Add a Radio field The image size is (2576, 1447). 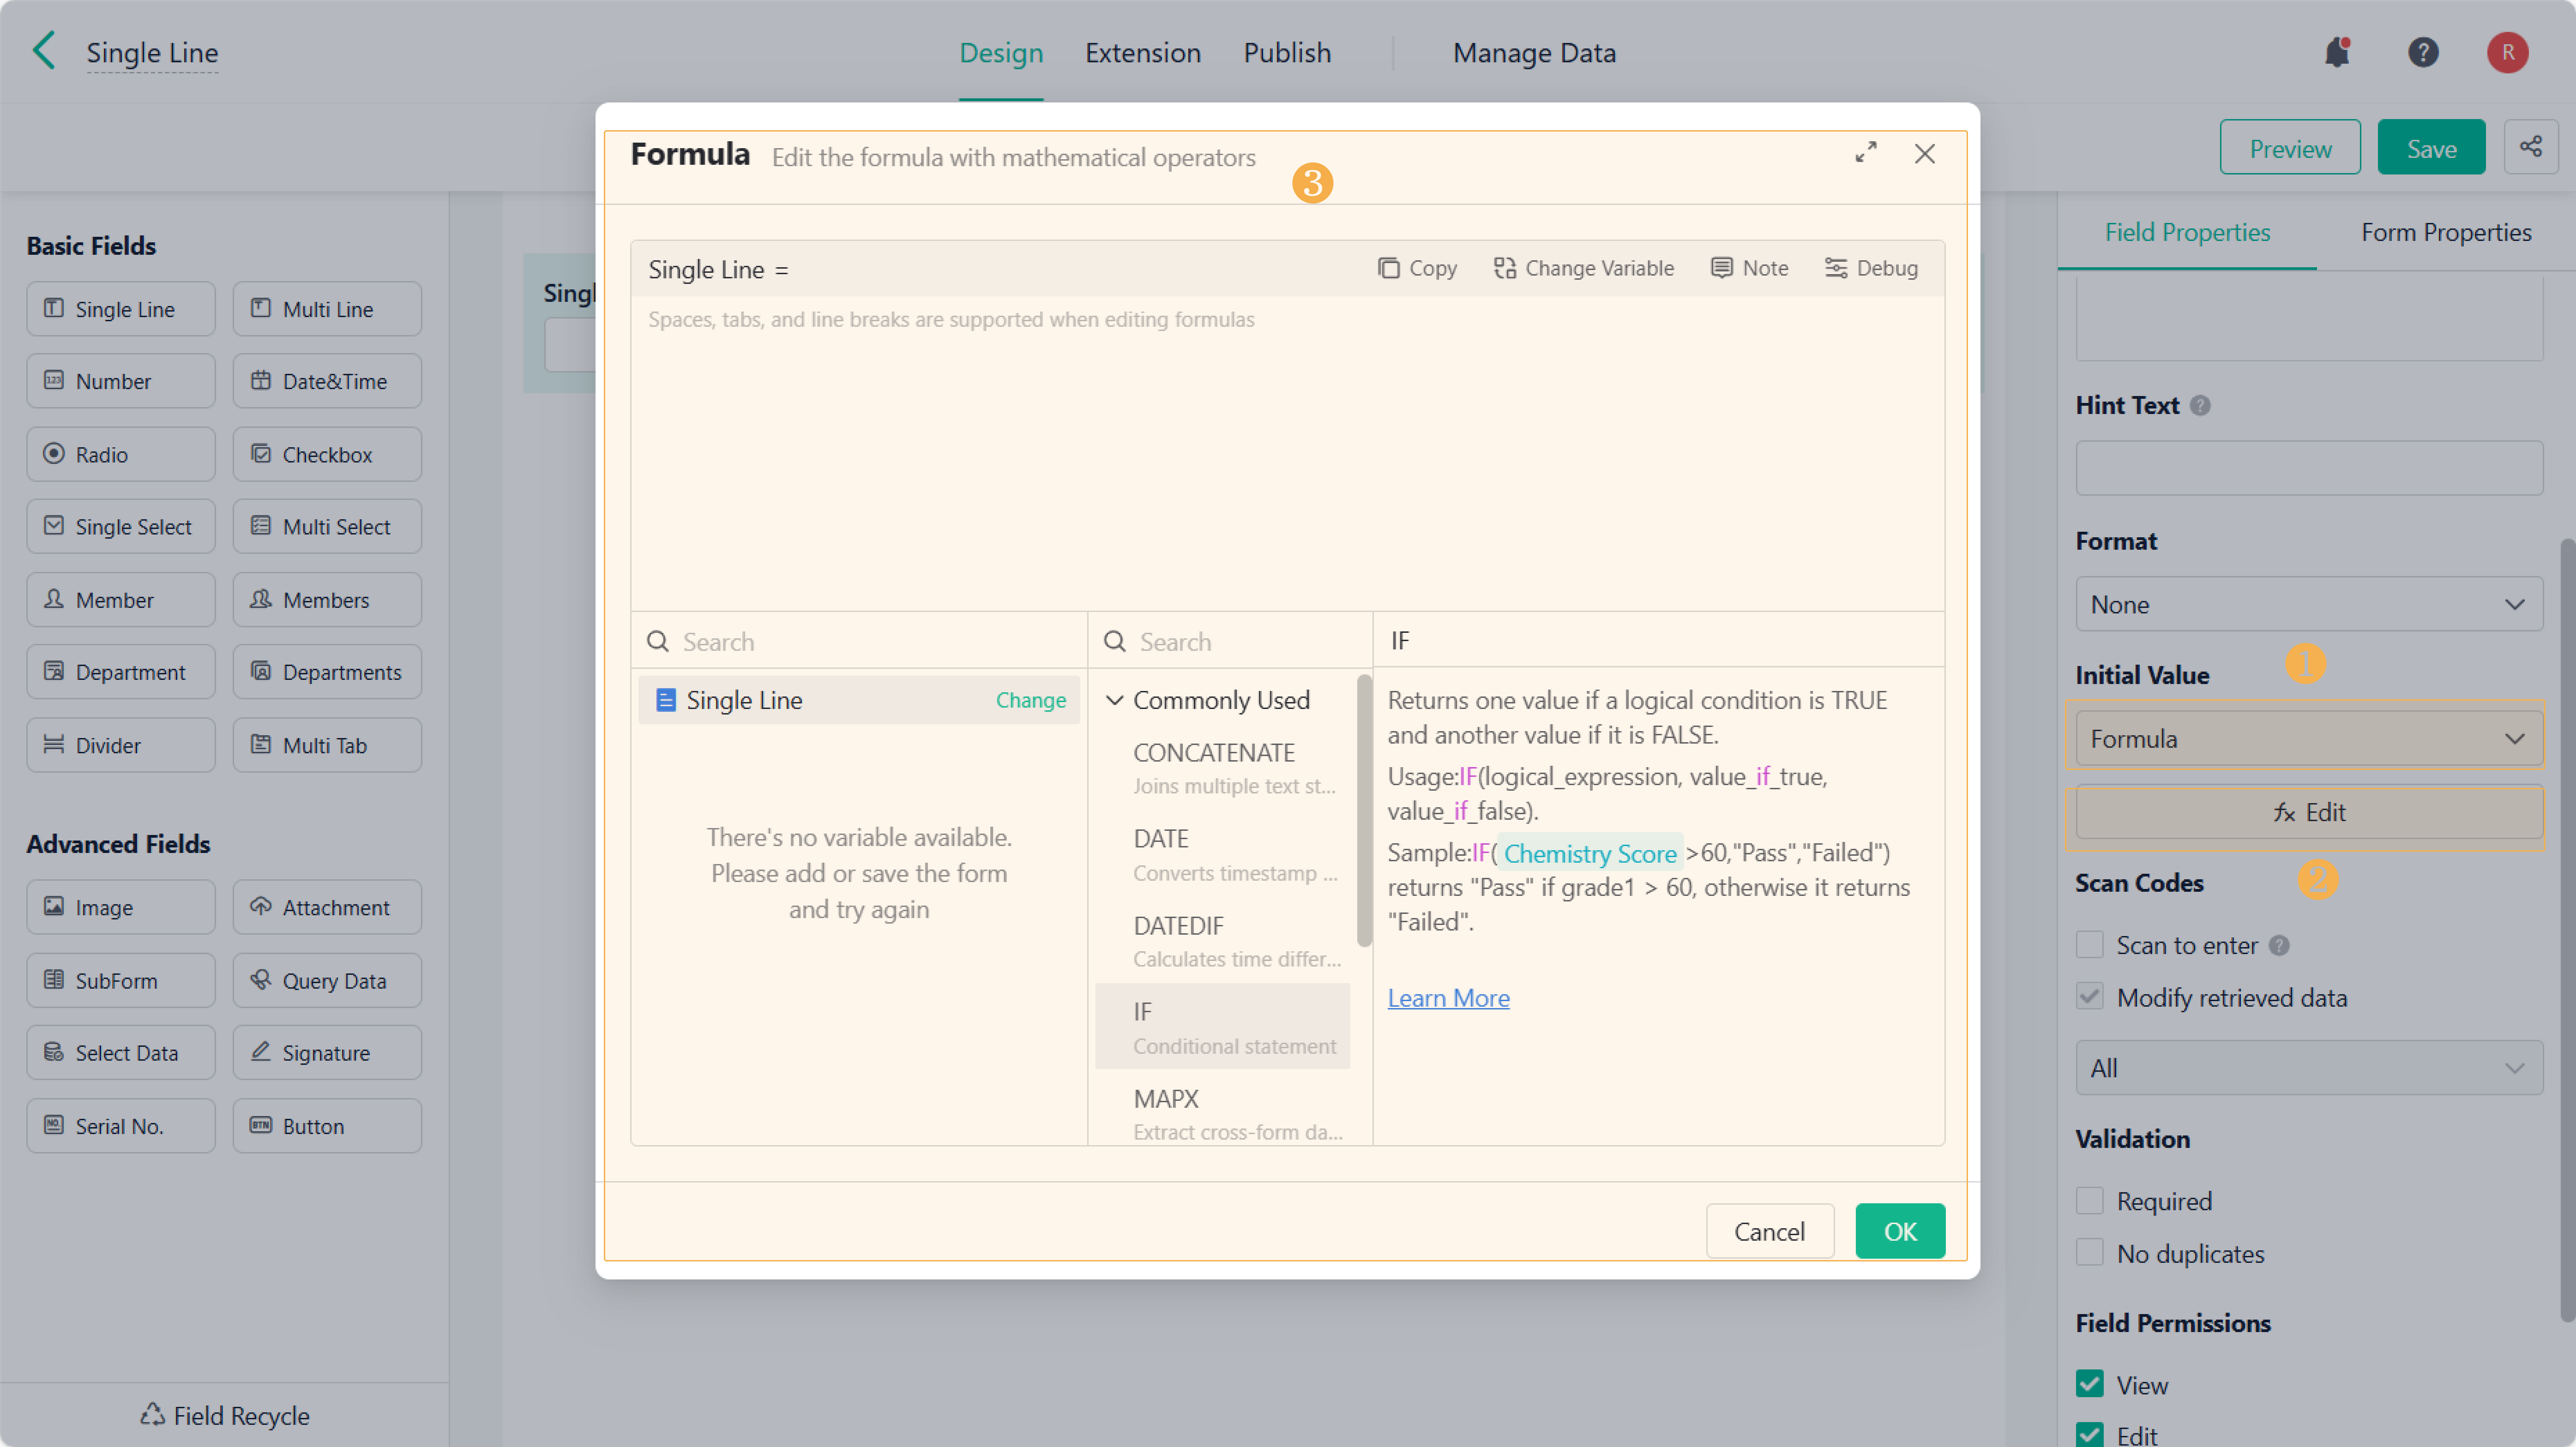pos(121,454)
